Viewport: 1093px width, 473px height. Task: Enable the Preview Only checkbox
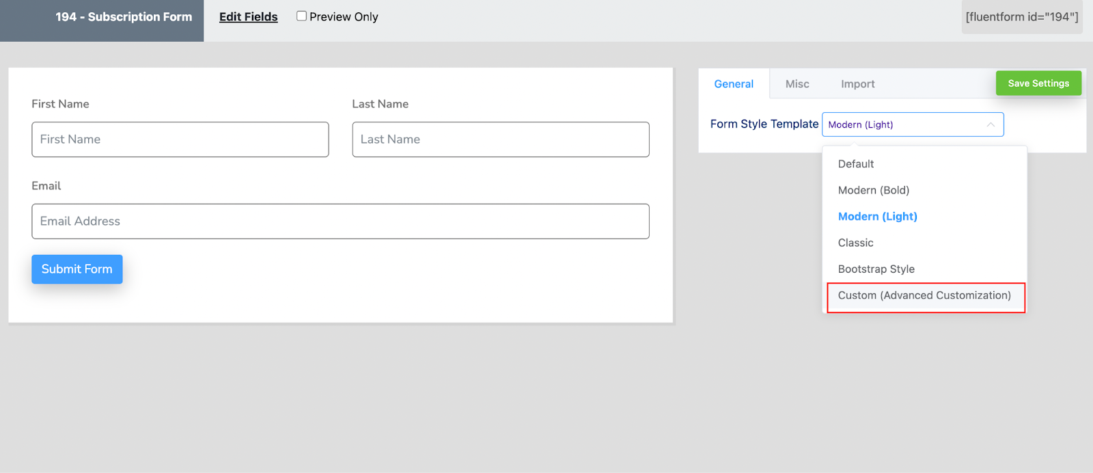301,16
